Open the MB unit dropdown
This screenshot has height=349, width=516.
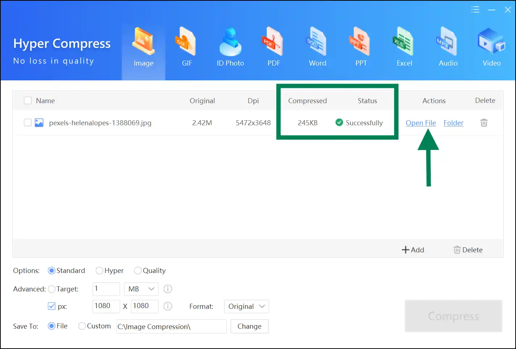(141, 289)
